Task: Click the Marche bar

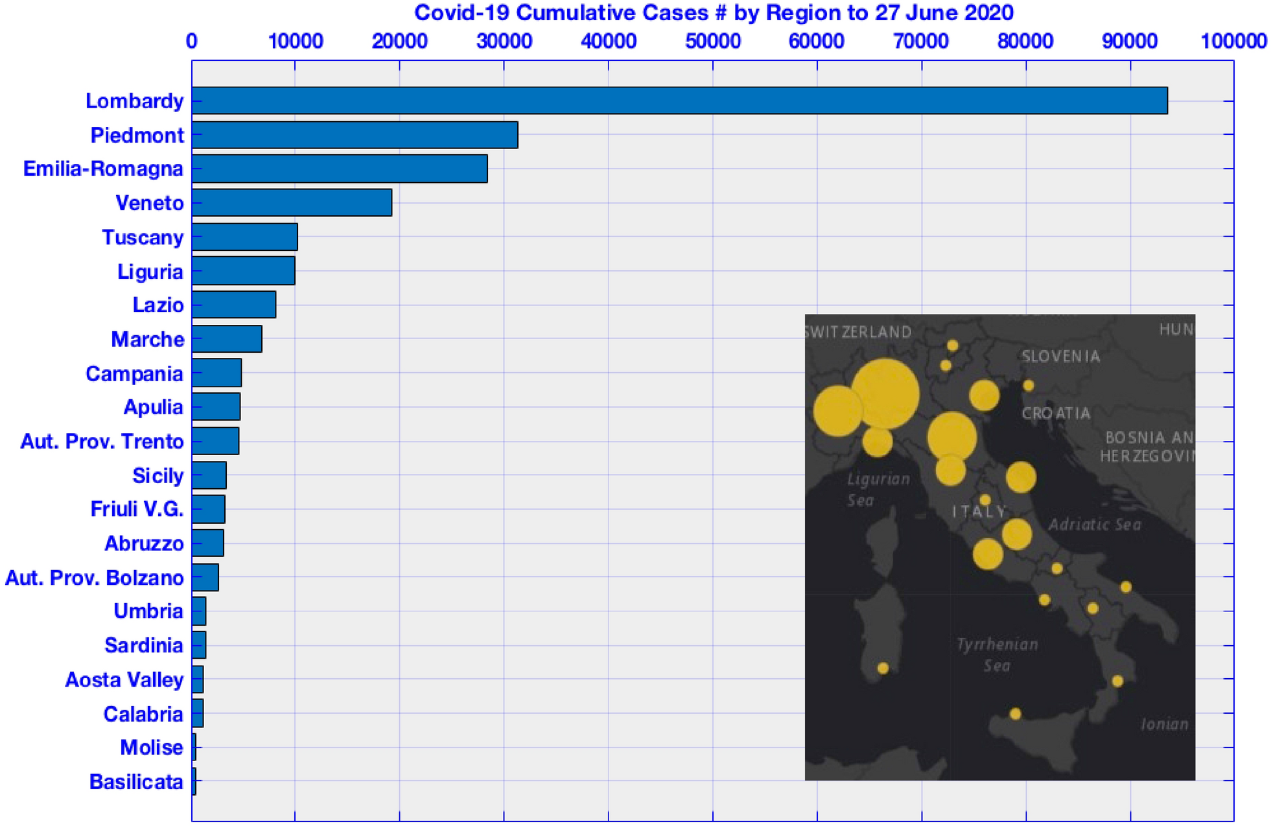Action: tap(227, 338)
